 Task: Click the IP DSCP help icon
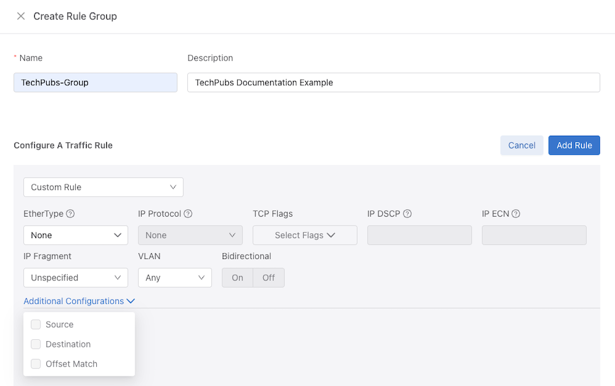[x=407, y=214]
